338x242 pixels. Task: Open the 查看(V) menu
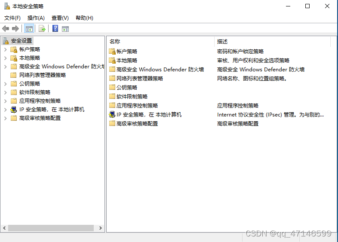coord(60,18)
